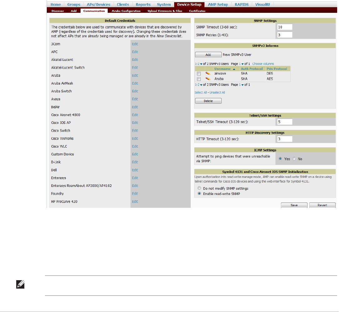339x312 pixels.
Task: Click the note pencil icon at page bottom
Action: click(x=20, y=284)
